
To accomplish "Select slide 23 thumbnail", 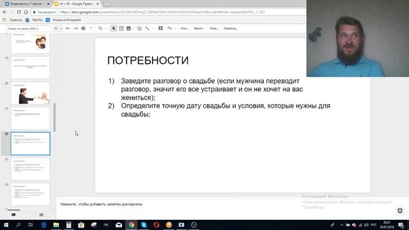I will coord(30,169).
